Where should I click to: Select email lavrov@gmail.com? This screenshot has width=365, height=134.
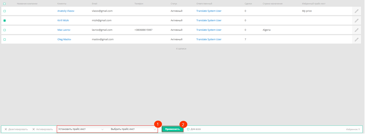[x=102, y=30]
